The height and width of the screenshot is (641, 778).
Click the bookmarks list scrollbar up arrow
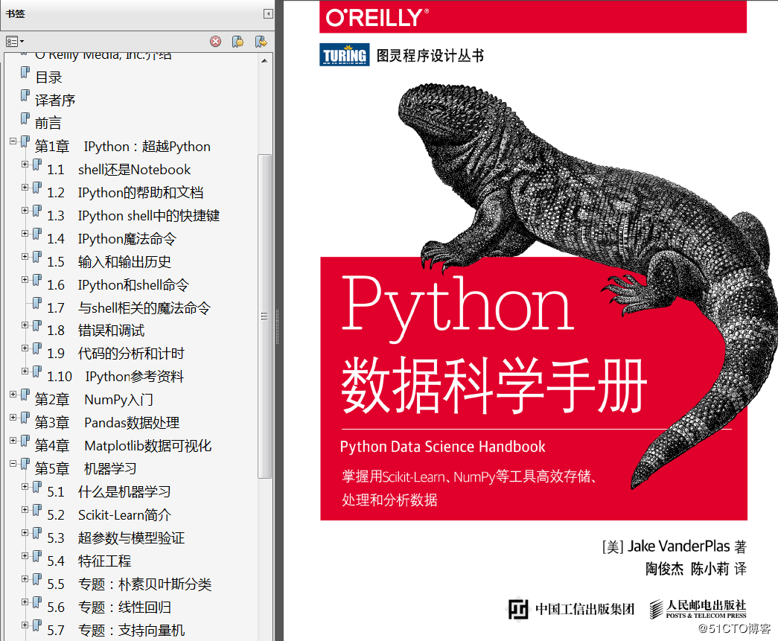264,60
